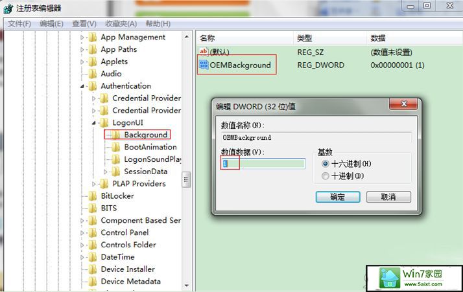
Task: Collapse the LogonUI tree node
Action: click(93, 123)
